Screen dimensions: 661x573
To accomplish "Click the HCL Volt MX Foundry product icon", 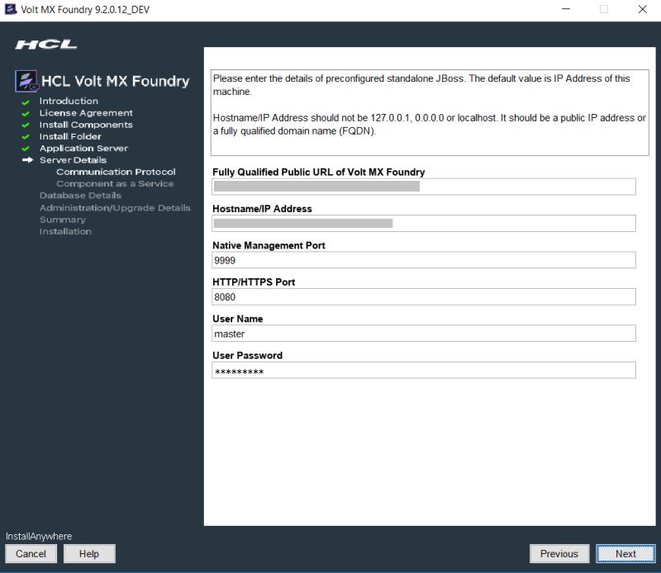I will tap(26, 81).
